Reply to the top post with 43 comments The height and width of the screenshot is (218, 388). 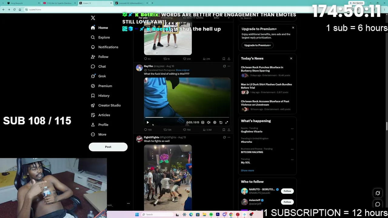tap(147, 59)
